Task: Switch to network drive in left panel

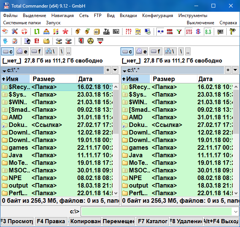Action: click(51, 51)
